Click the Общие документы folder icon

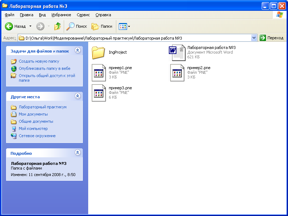tap(14, 121)
